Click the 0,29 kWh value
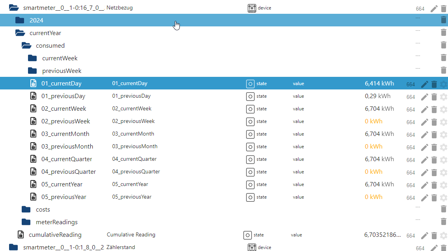The width and height of the screenshot is (448, 251). [377, 96]
